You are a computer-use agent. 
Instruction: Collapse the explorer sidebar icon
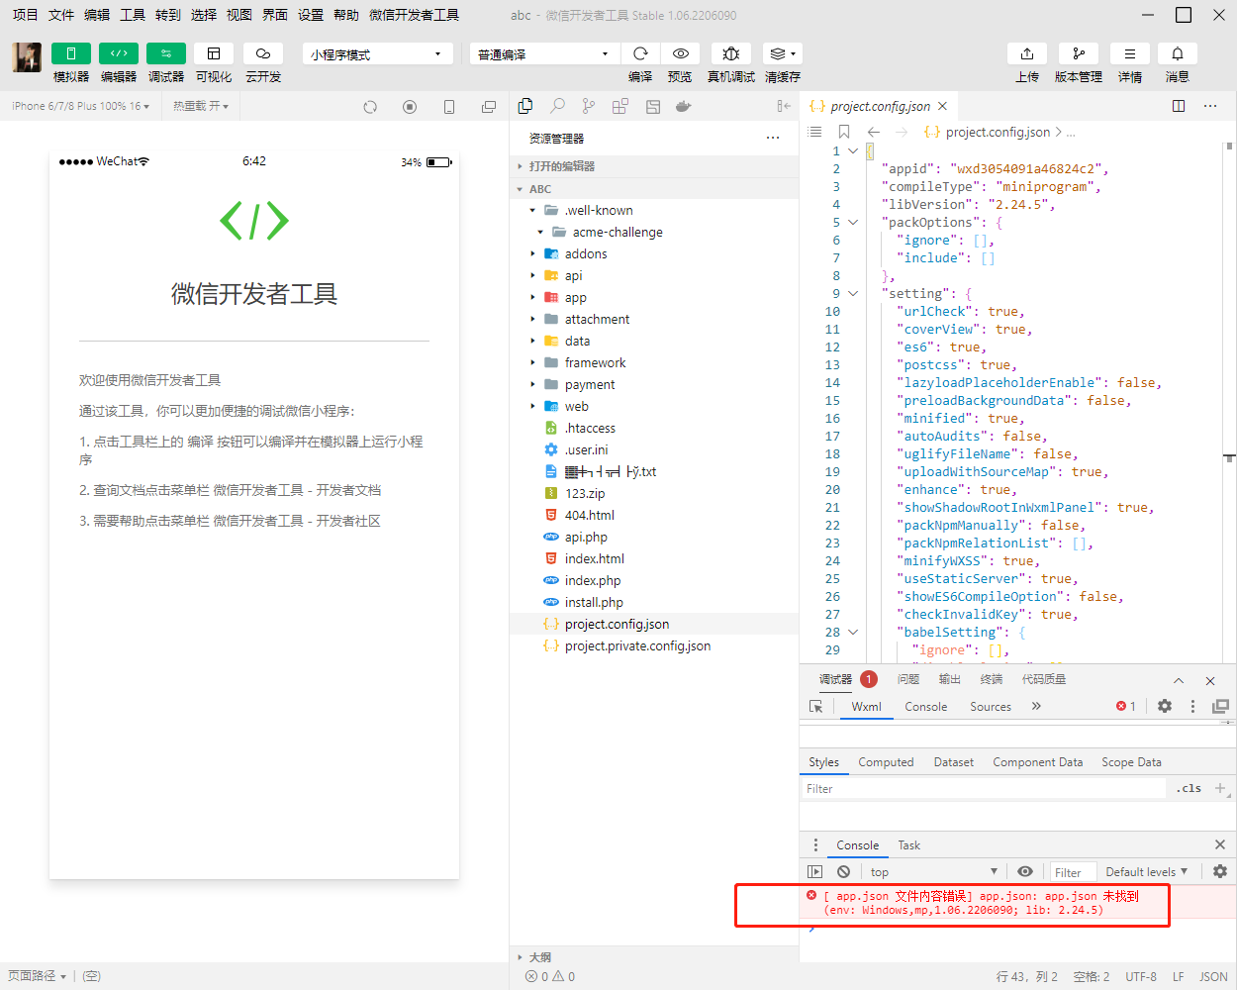click(x=784, y=106)
